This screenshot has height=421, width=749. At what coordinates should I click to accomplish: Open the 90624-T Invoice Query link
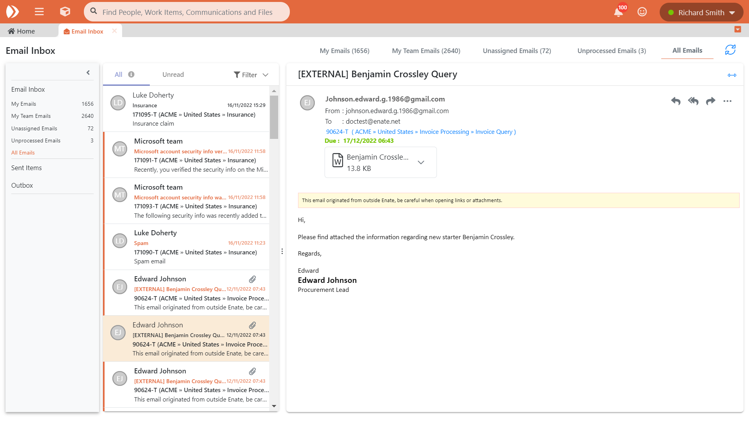point(421,132)
